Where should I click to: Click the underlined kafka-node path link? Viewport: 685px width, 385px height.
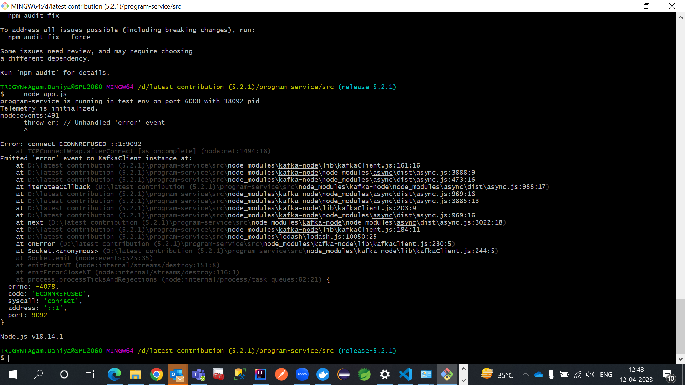point(298,165)
